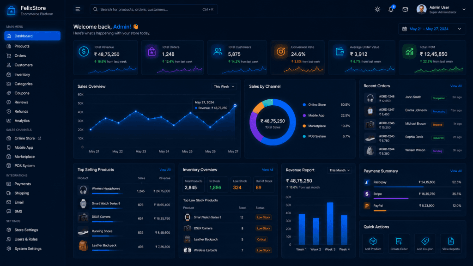Screen dimensions: 473x266
Task: Click the Refunds icon in sidebar
Action: (x=9, y=111)
